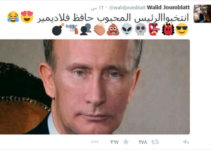Viewport: 211px width, 150px height.
Task: Click the Arabic tweet text
Action: pyautogui.click(x=113, y=17)
